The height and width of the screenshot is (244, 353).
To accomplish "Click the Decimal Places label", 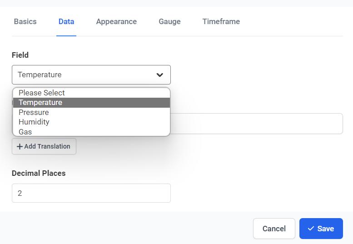I will click(x=39, y=173).
